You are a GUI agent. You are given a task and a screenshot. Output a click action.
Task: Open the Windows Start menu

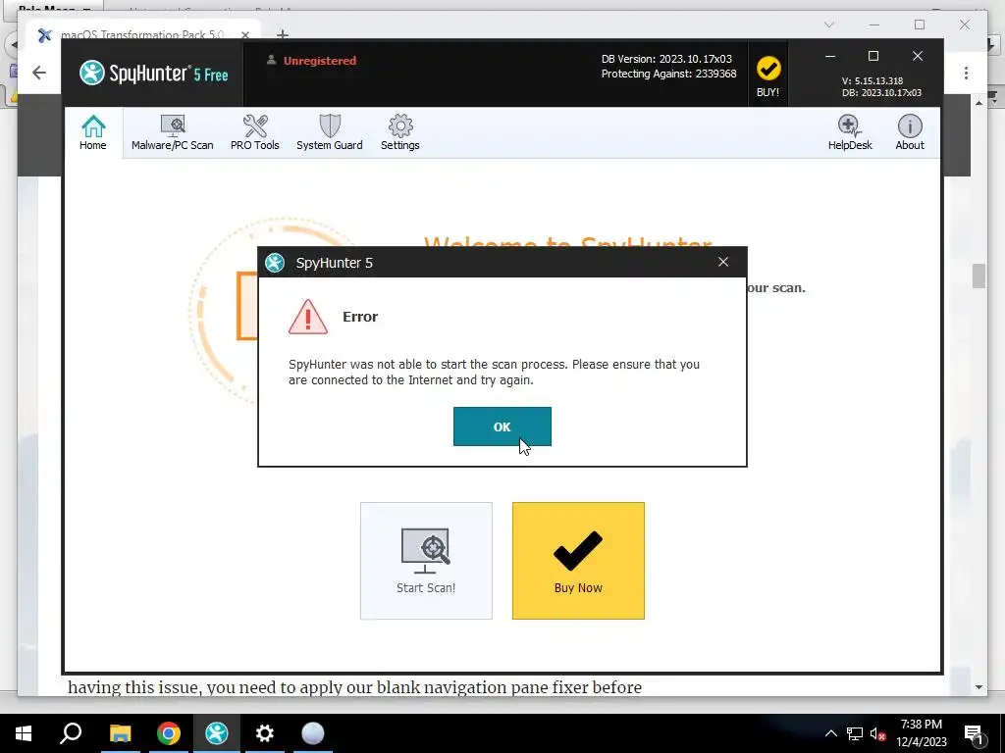point(24,733)
